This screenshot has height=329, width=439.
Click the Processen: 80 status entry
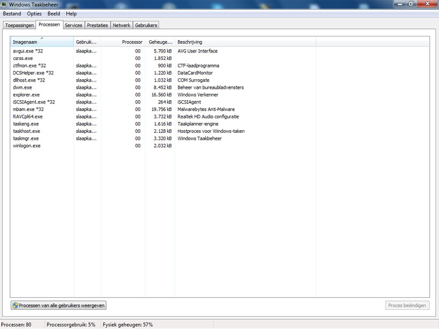click(x=16, y=325)
